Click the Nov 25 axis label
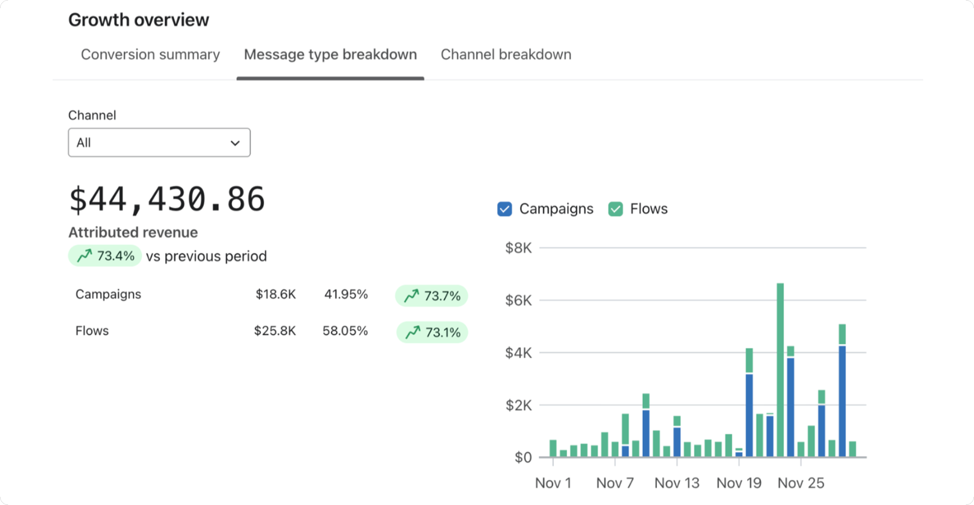This screenshot has height=505, width=974. (x=801, y=483)
